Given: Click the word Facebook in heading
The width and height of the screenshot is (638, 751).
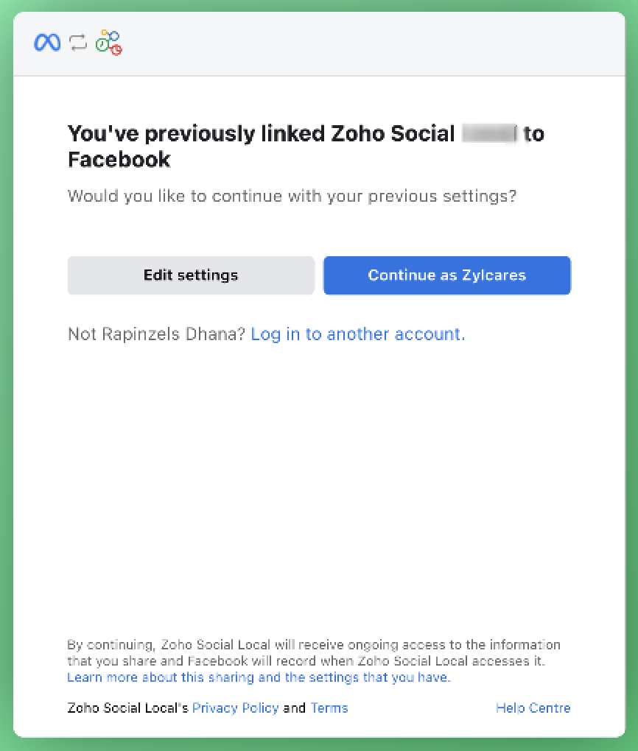Looking at the screenshot, I should coord(119,160).
